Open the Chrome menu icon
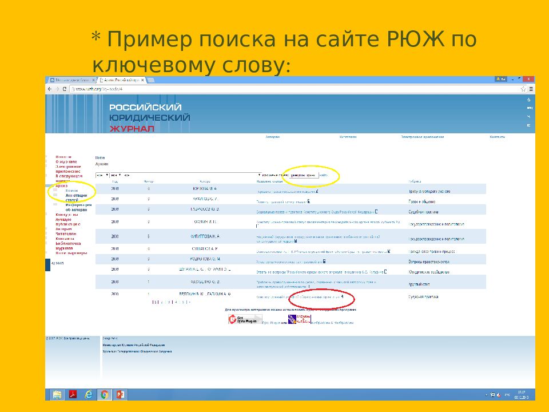549x412 pixels. pyautogui.click(x=531, y=89)
